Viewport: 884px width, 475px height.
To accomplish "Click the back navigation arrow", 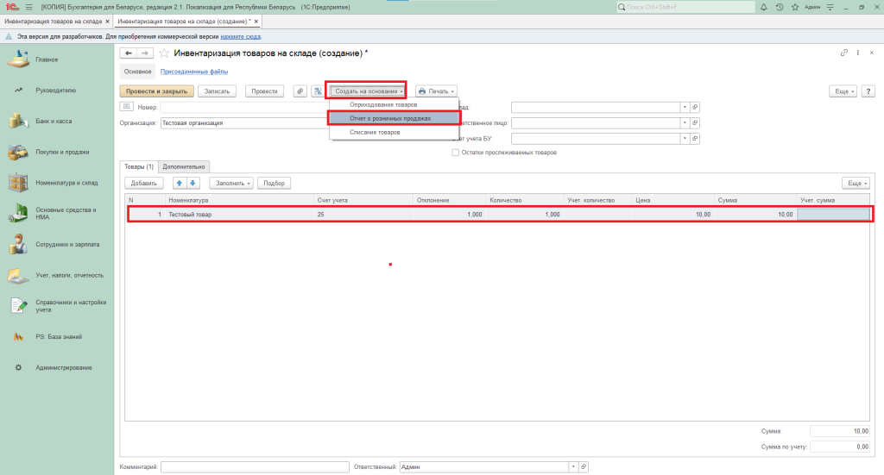I will pyautogui.click(x=128, y=53).
